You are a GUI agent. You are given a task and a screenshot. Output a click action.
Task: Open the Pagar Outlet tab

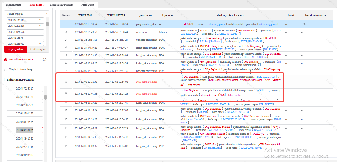(x=88, y=5)
